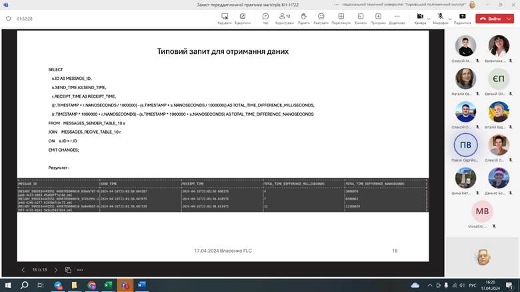The width and height of the screenshot is (520, 292).
Task: Select participant Наталія video tile
Action: 465,78
